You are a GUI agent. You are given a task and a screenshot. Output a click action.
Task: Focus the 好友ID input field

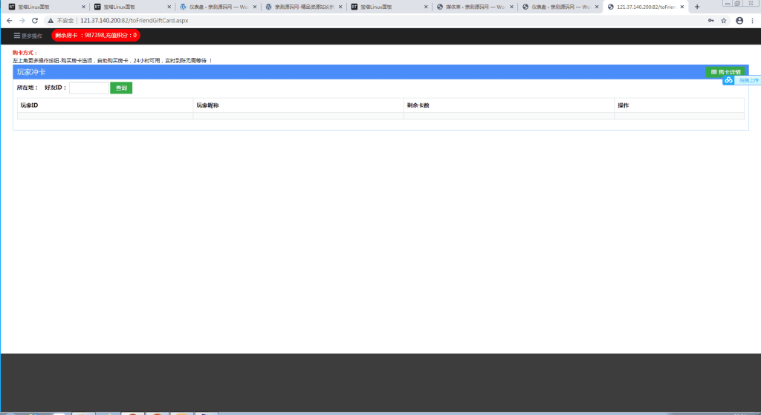click(x=89, y=88)
